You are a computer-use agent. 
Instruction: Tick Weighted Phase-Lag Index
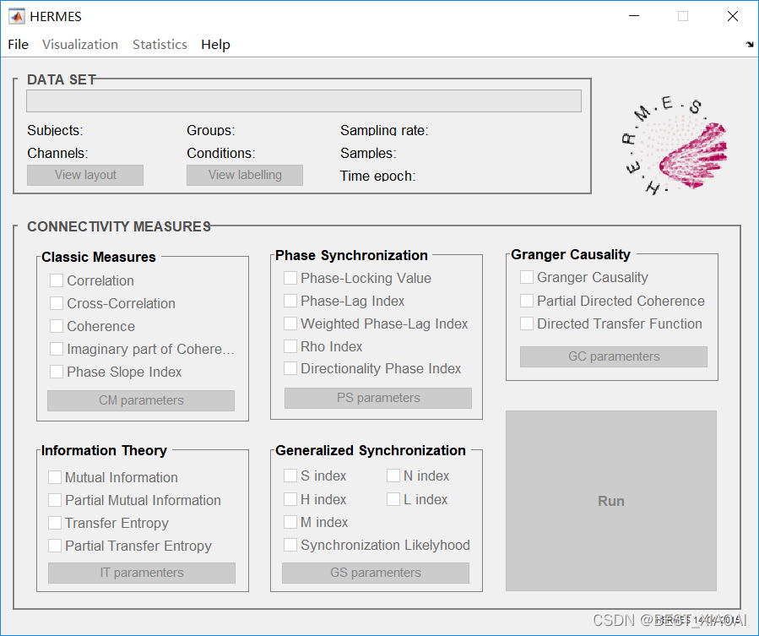pyautogui.click(x=290, y=323)
